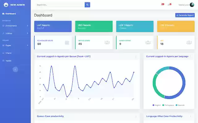Image resolution: width=198 pixels, height=123 pixels.
Task: Click the NEW ADMIN brand link
Action: point(14,5)
